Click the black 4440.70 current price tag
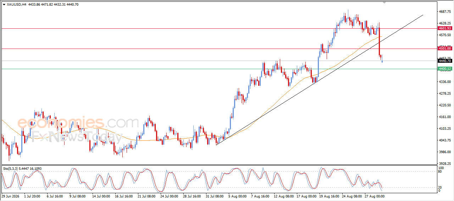The height and width of the screenshot is (201, 454). point(444,61)
